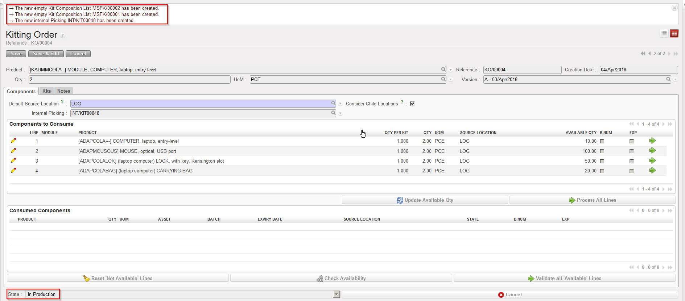Expand the Version field dropdown arrow
Viewport: 685px width, 301px height.
pyautogui.click(x=675, y=80)
